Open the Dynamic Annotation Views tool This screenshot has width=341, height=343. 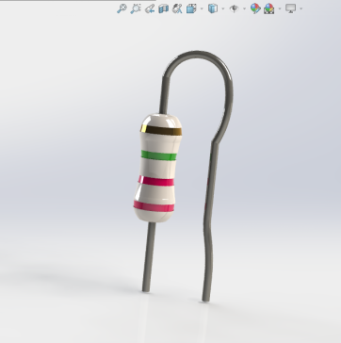pyautogui.click(x=177, y=8)
